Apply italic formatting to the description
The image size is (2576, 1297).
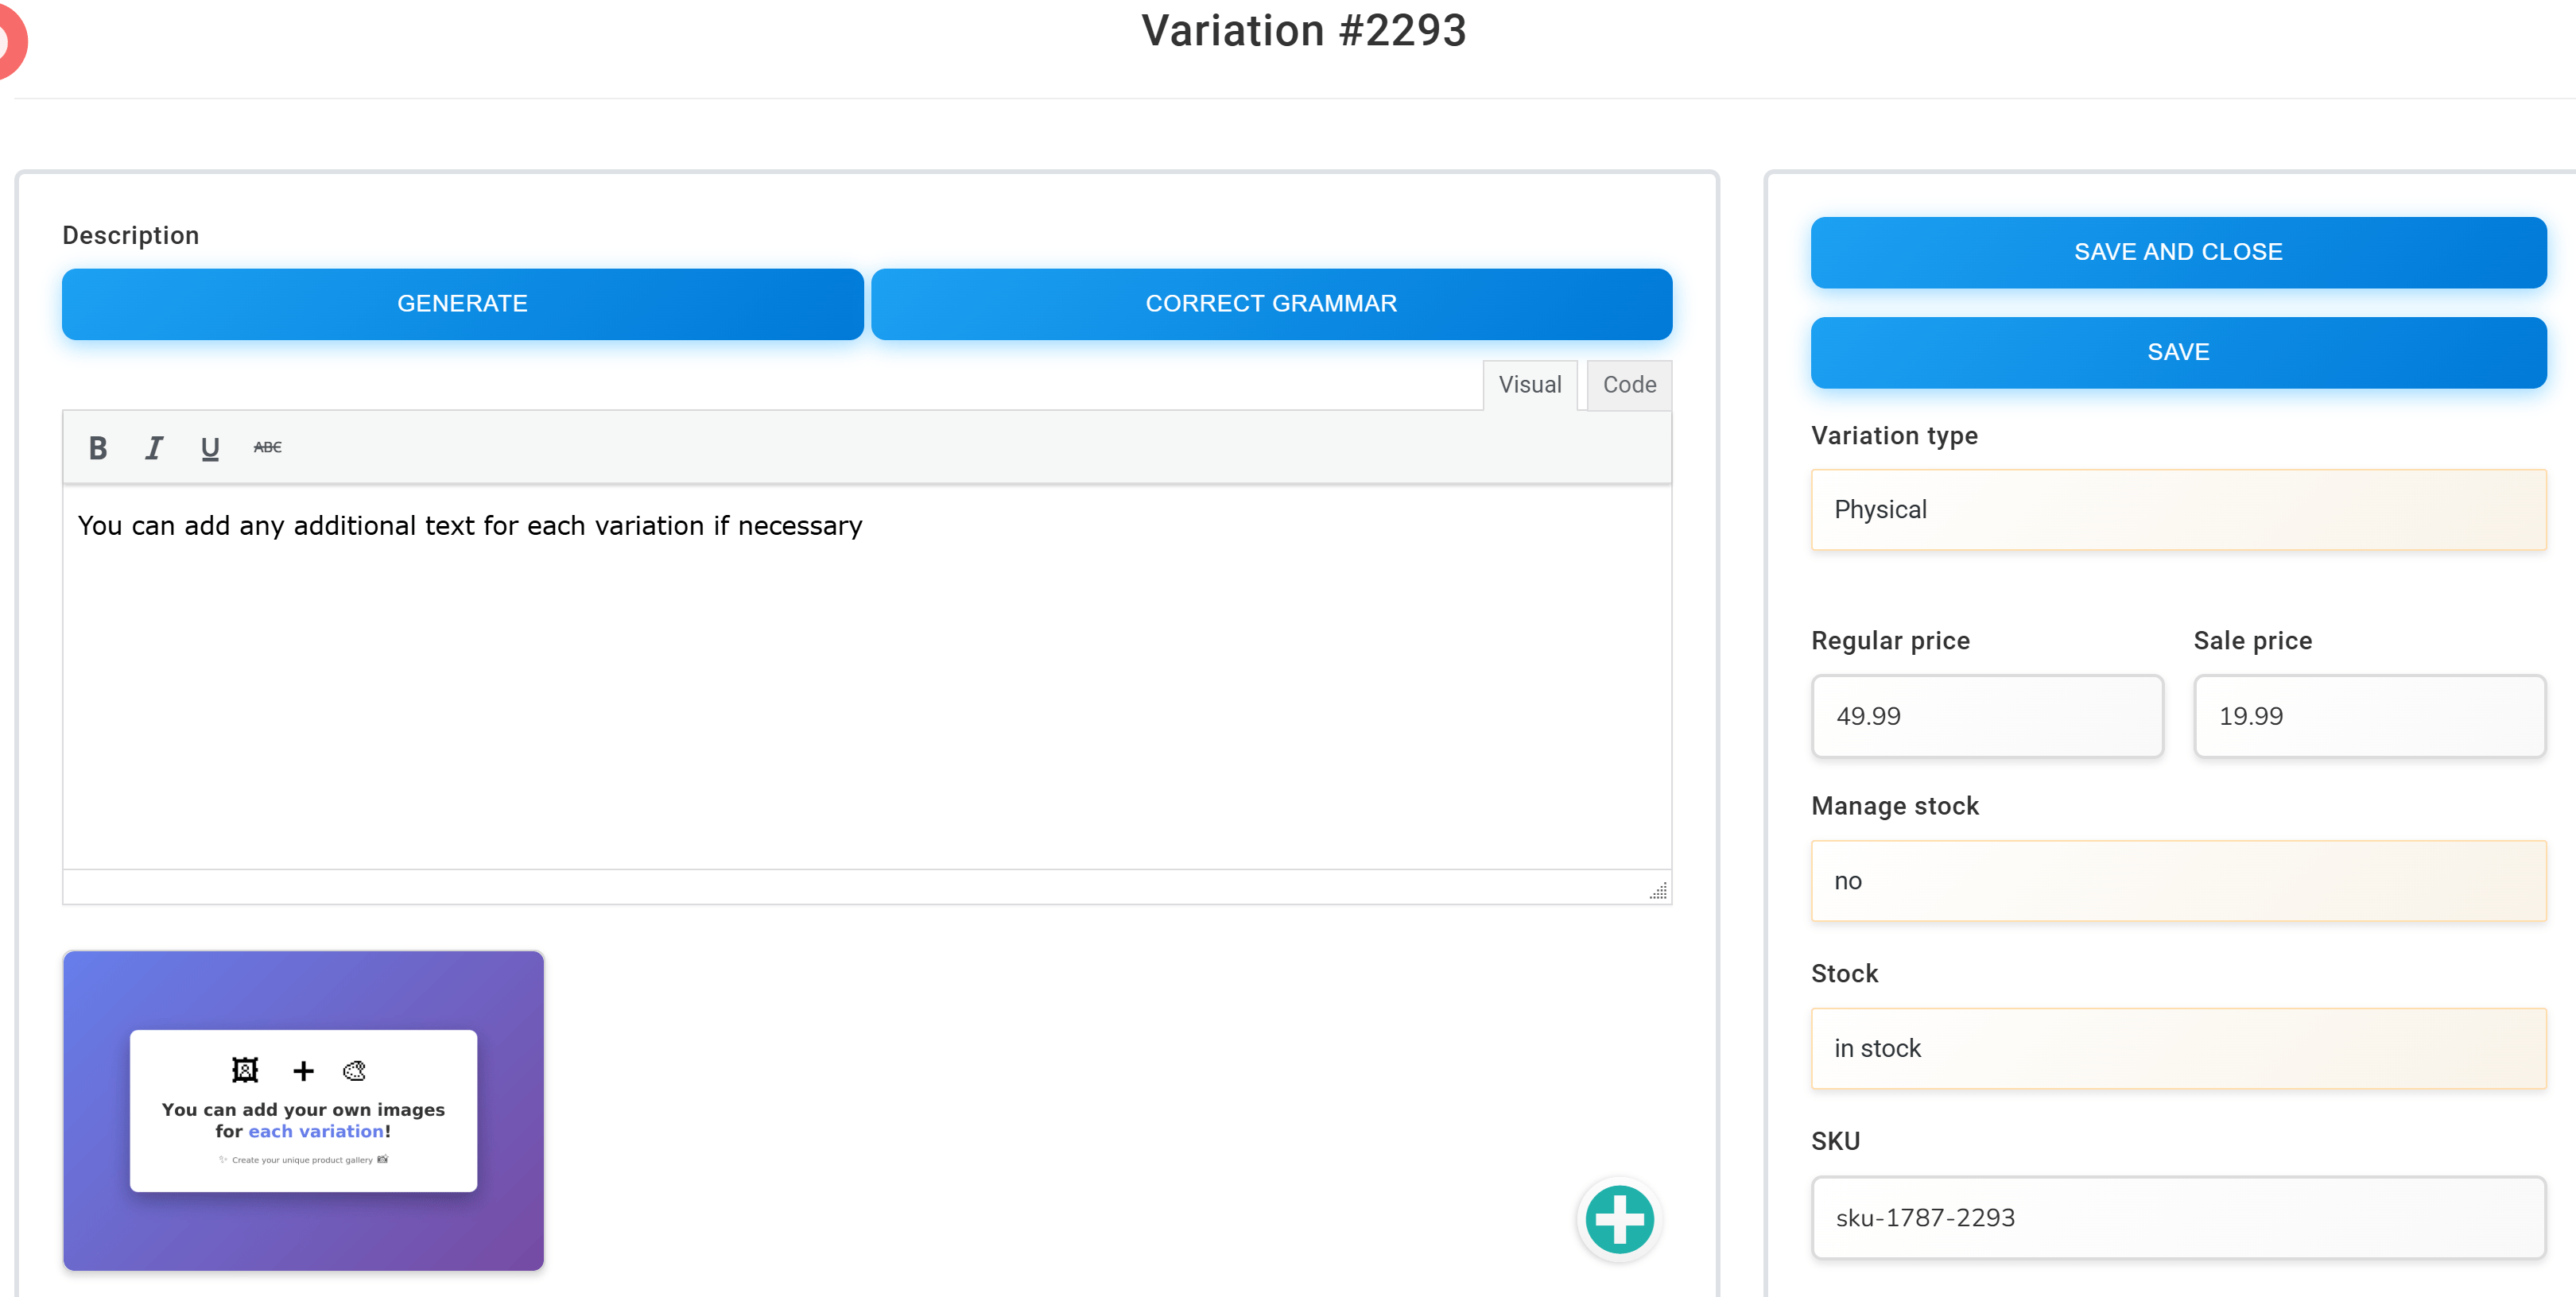point(153,447)
